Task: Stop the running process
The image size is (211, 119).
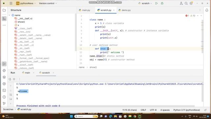Action: 14,79
